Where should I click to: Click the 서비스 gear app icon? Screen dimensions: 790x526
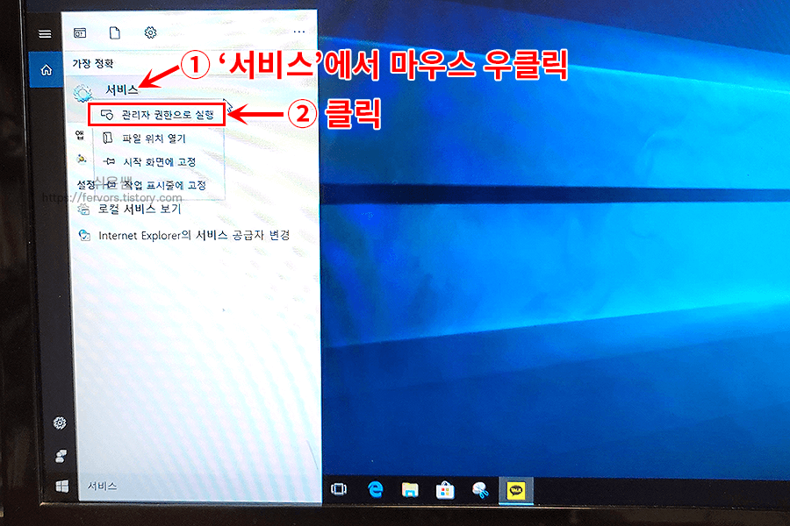[x=83, y=93]
